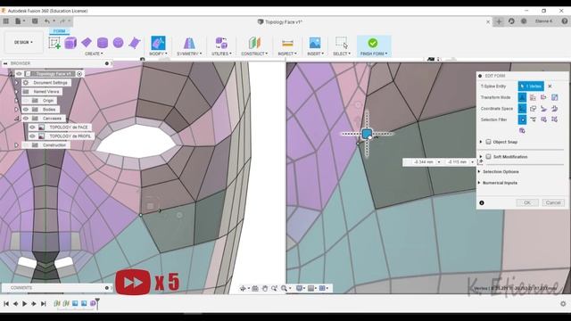
Task: Click the Inspect measure ruler icon
Action: (287, 44)
